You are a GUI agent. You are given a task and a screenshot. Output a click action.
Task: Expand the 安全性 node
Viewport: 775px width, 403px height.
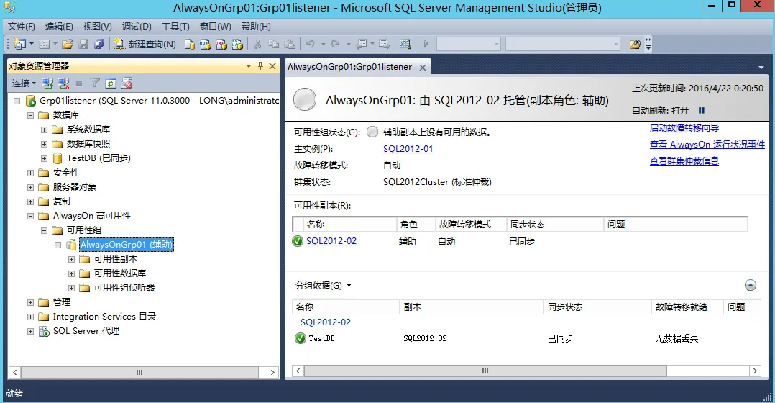click(x=31, y=173)
